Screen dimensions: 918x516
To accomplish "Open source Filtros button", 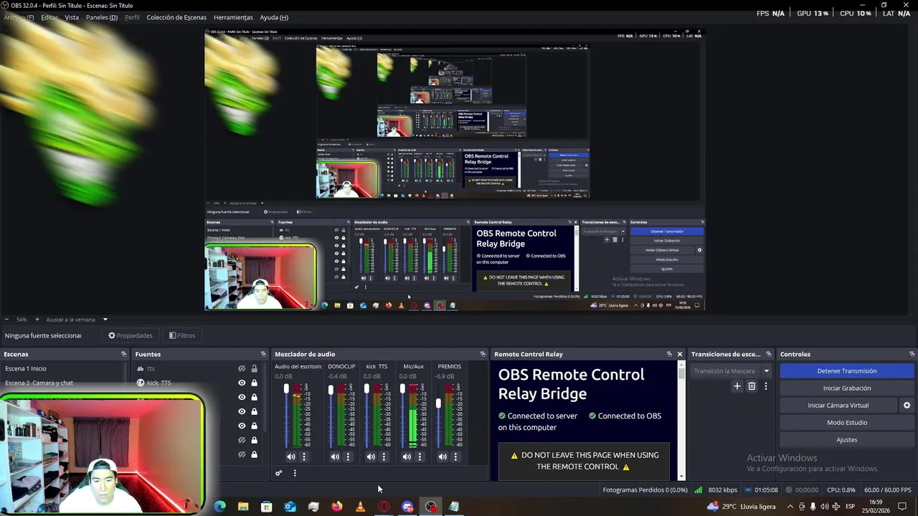I will 181,335.
